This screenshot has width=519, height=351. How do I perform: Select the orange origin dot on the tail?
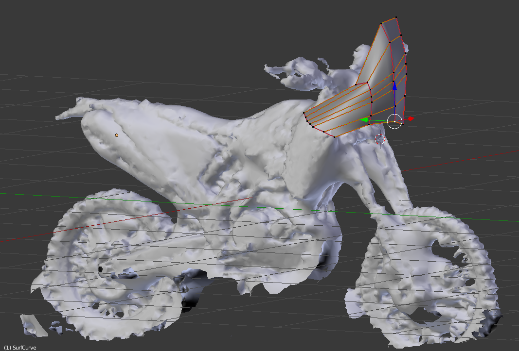117,135
